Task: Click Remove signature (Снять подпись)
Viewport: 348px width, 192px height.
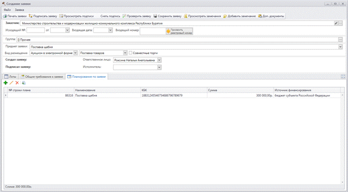Action: pos(110,16)
